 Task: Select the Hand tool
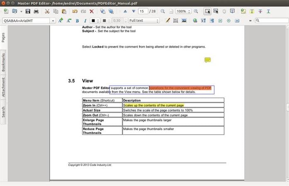click(224, 12)
